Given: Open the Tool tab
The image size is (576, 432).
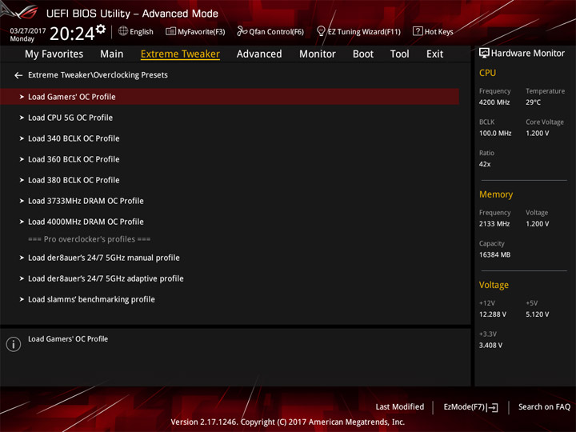Looking at the screenshot, I should pos(399,54).
